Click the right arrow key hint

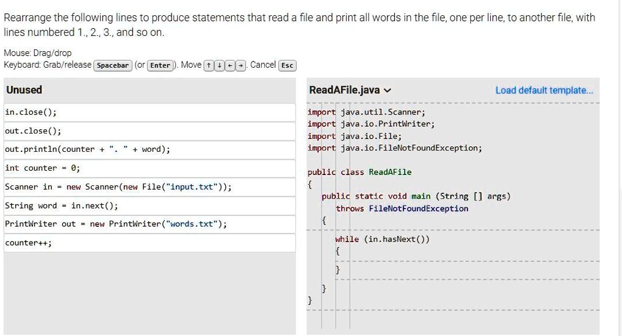pyautogui.click(x=240, y=65)
